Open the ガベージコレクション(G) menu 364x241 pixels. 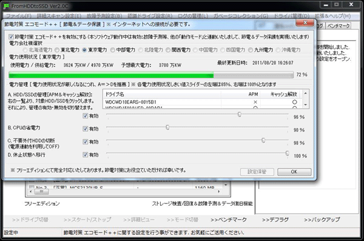point(241,16)
